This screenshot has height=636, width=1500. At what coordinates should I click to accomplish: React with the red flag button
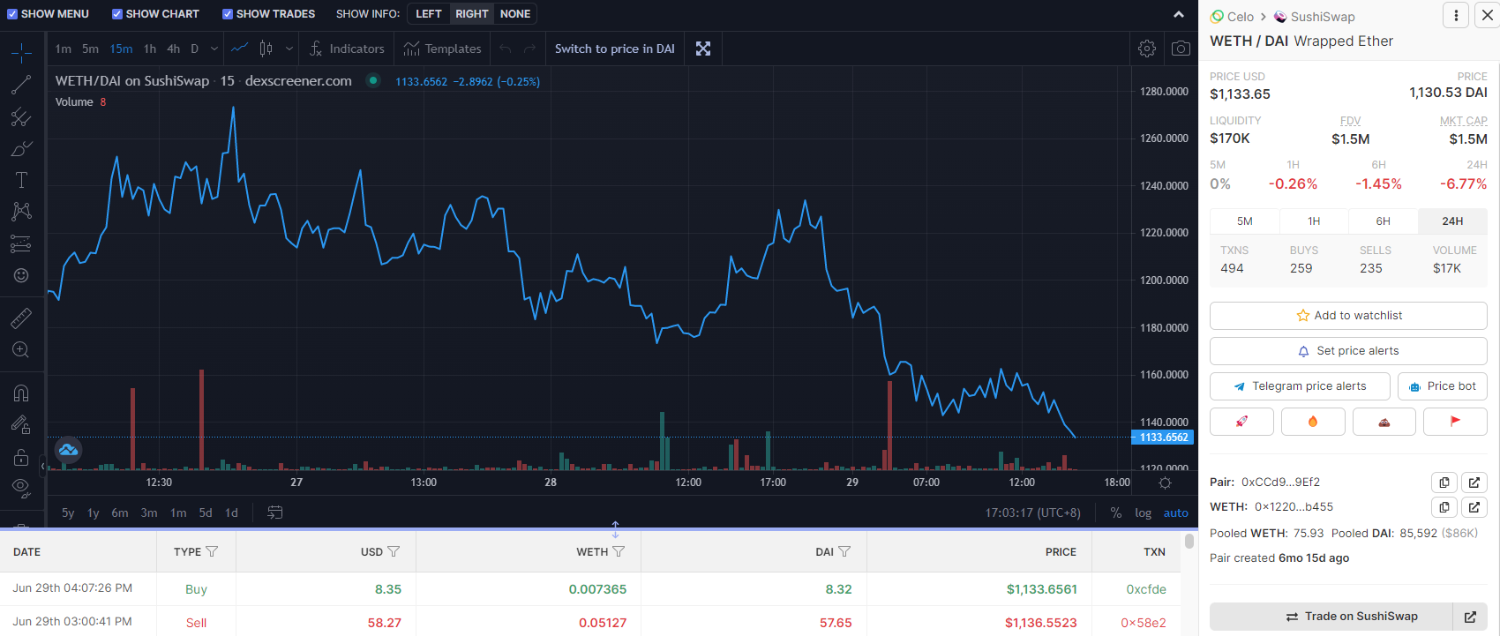pyautogui.click(x=1455, y=422)
